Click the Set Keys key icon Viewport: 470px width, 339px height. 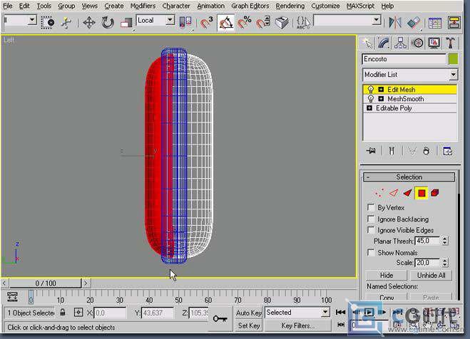(220, 319)
